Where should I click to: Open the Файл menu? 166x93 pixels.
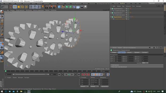[x=2, y=4]
